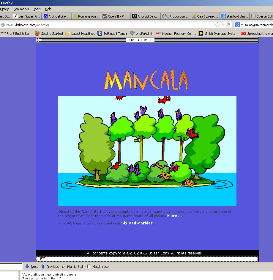
Task: Open the URL history dropdown arrow
Action: pos(223,25)
